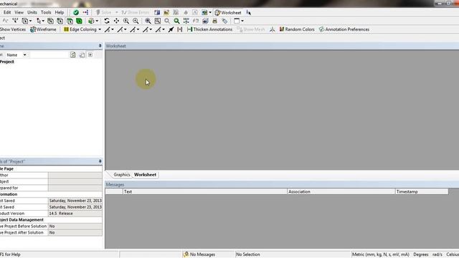Open the geometry cube display dropdown
Viewport: 459px width, 258px height.
point(97,21)
